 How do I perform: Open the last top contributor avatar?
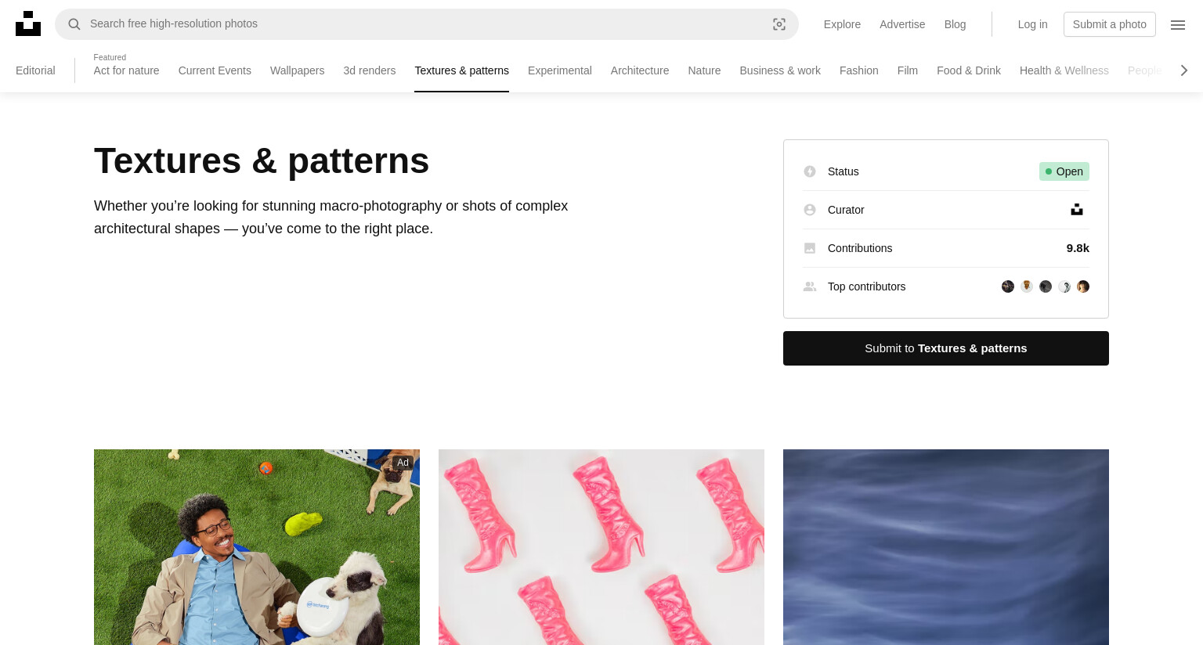[x=1083, y=286]
